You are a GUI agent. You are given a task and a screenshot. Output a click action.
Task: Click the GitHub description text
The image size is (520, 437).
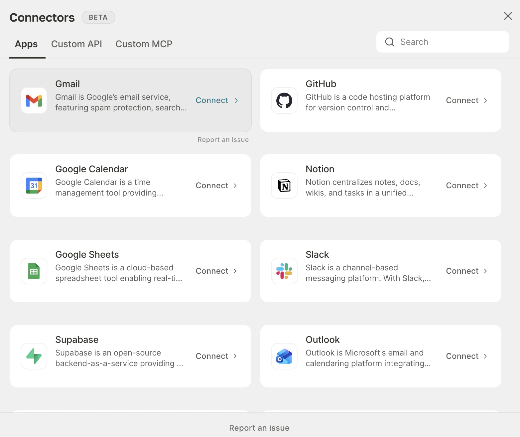click(368, 102)
